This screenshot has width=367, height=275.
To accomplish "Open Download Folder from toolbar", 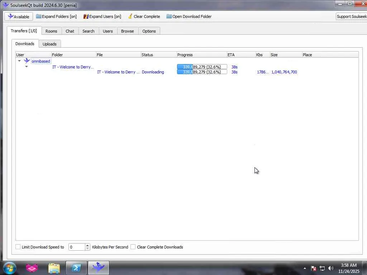I will point(189,16).
